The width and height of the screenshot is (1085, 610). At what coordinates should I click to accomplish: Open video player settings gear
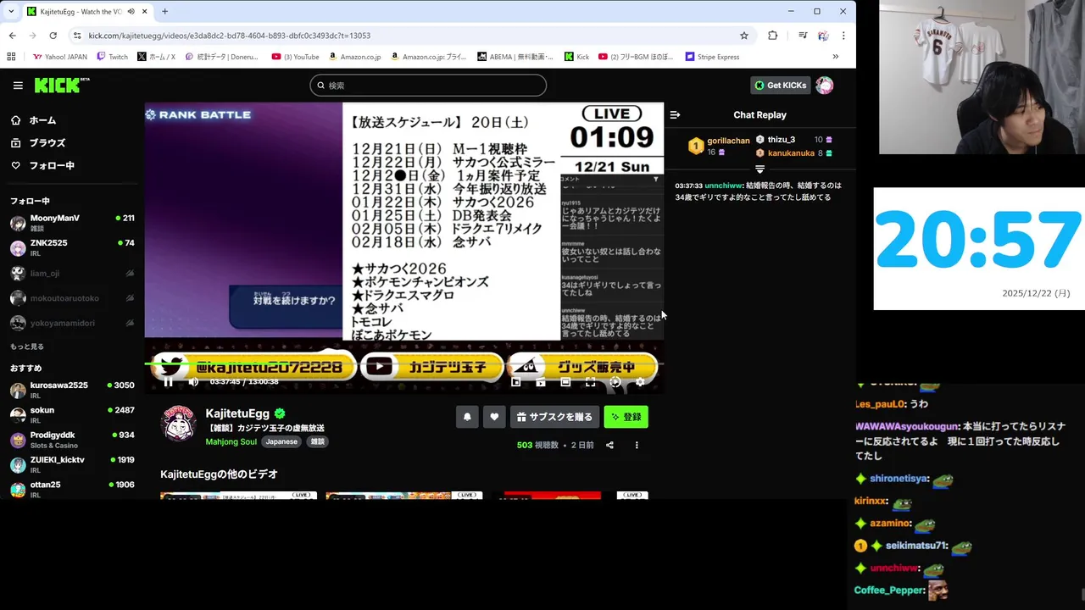[640, 382]
